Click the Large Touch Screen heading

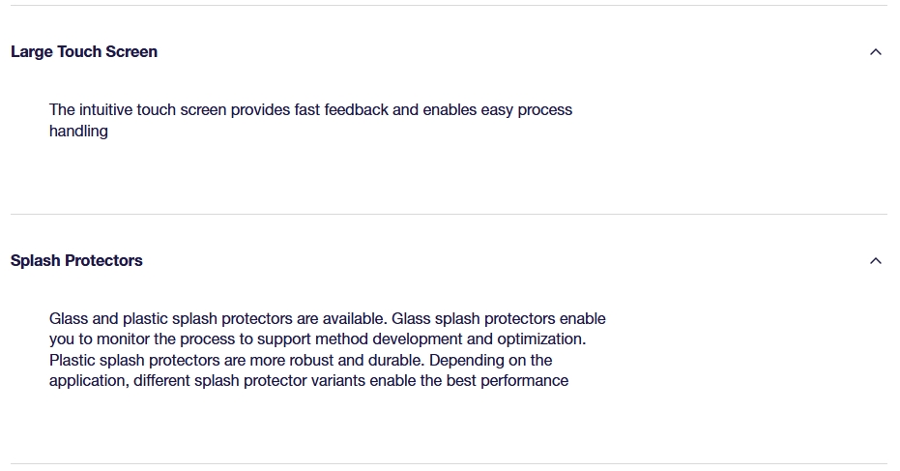click(84, 52)
